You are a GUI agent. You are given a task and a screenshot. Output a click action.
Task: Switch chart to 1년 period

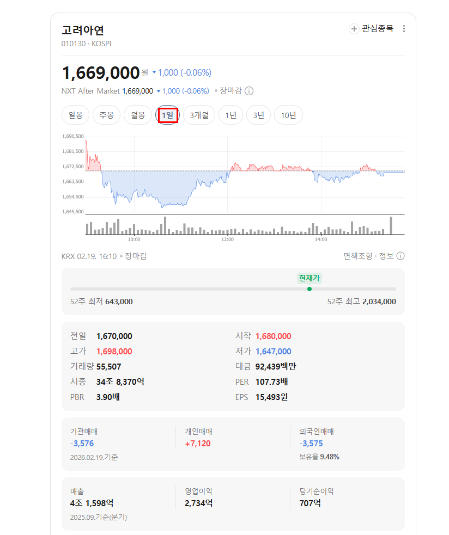pos(230,115)
